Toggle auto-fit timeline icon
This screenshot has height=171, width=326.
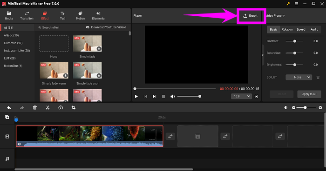click(x=286, y=107)
